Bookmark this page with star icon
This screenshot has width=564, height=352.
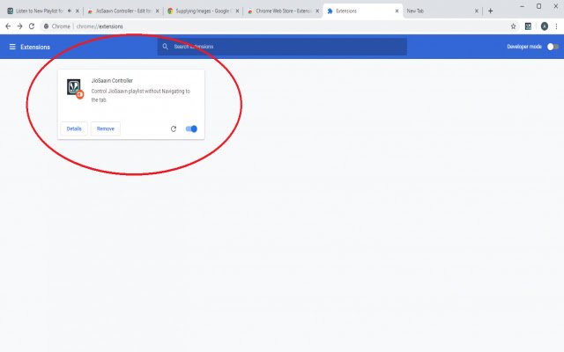point(513,26)
